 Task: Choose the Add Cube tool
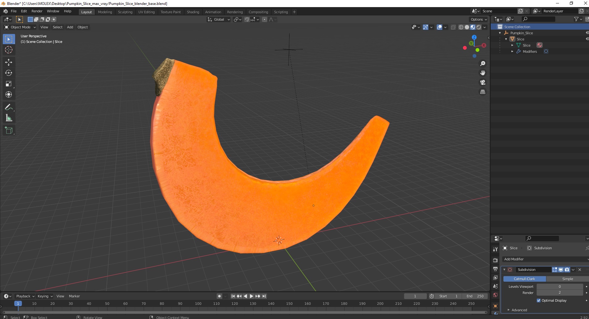(x=9, y=130)
